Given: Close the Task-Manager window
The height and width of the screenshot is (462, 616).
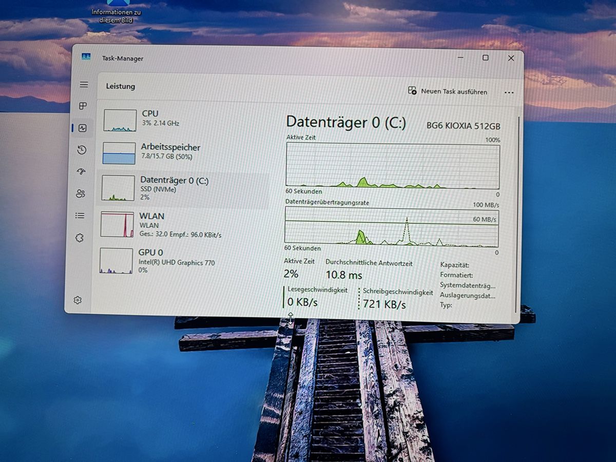Looking at the screenshot, I should coord(511,59).
